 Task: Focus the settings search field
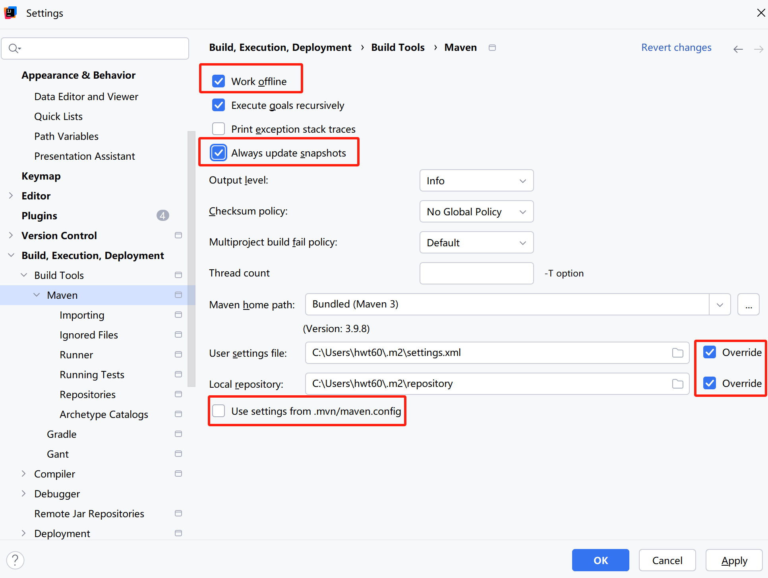point(95,48)
